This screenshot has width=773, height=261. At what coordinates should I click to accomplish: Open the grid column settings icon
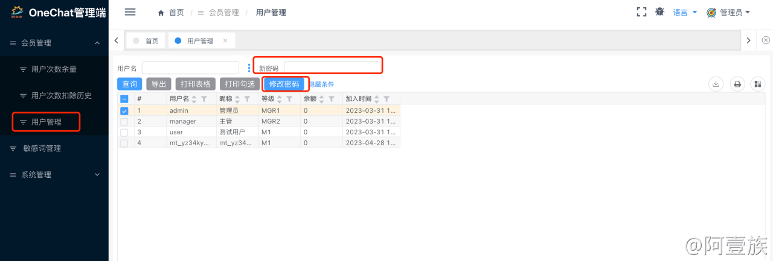758,84
